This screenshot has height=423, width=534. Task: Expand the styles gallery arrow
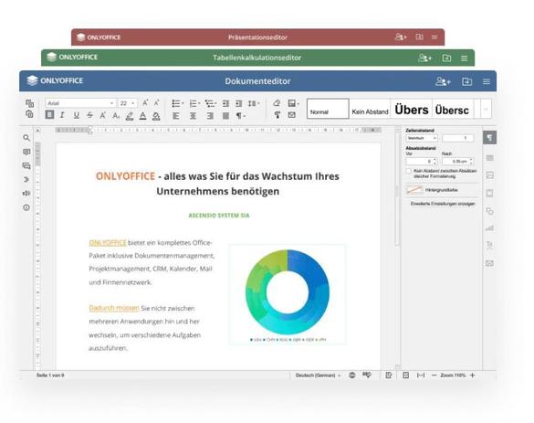point(486,109)
